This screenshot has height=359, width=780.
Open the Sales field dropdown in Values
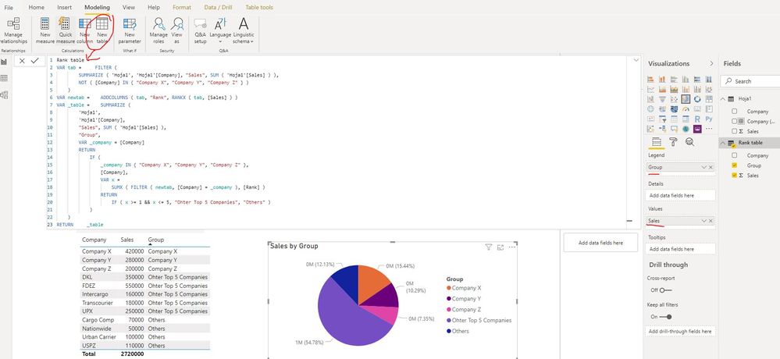(x=703, y=220)
